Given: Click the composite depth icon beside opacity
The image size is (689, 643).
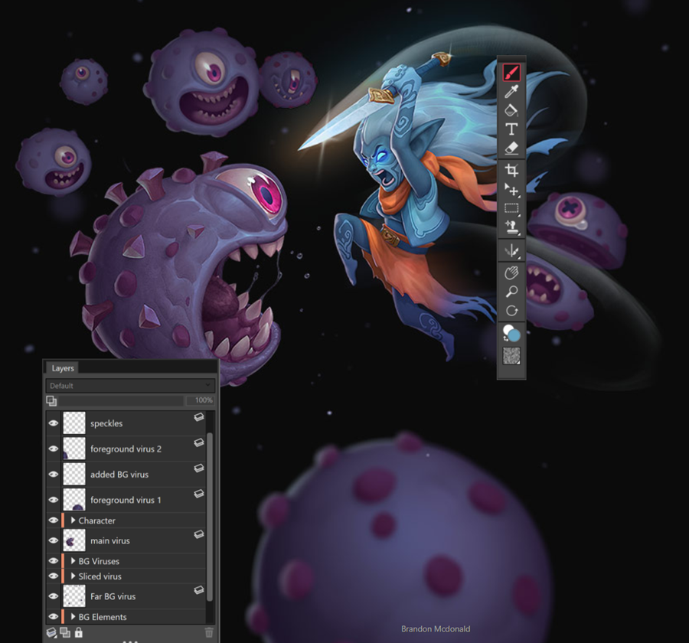Looking at the screenshot, I should [51, 400].
